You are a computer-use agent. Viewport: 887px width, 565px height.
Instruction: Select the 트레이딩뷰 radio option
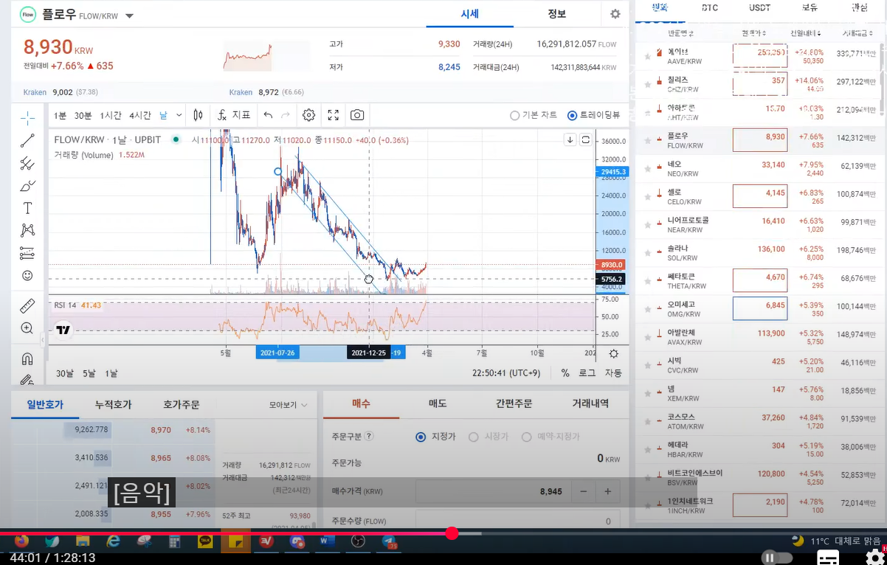pos(572,116)
